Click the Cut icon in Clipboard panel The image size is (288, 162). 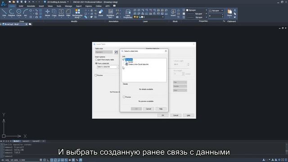pyautogui.click(x=235, y=10)
